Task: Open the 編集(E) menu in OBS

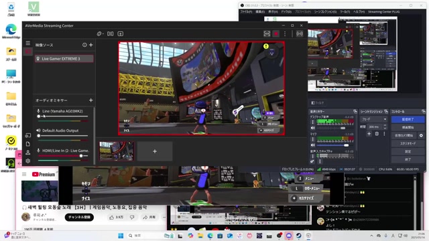Action: 260,12
